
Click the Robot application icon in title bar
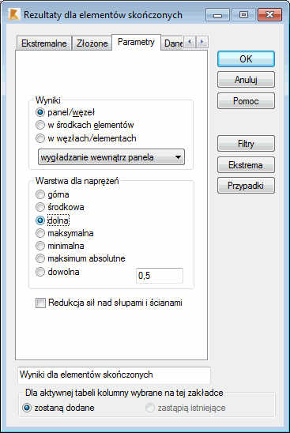13,14
